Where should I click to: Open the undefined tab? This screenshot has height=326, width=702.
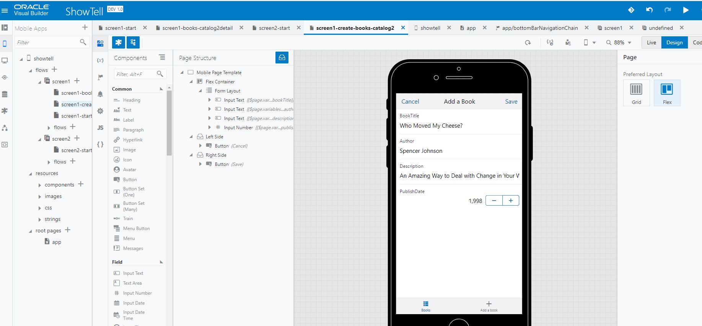[x=661, y=28]
